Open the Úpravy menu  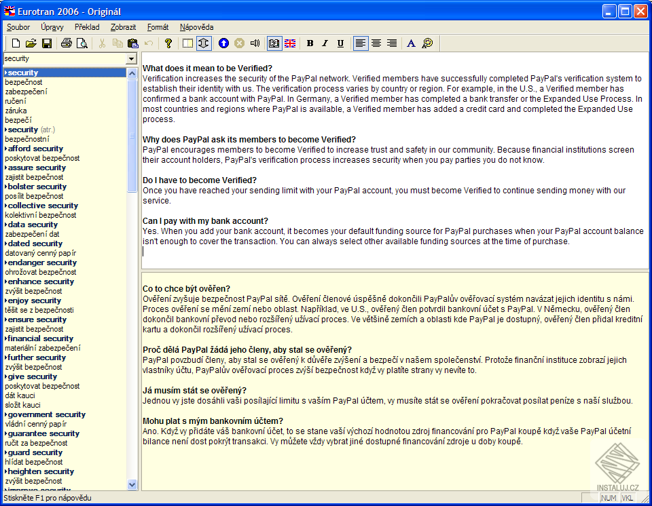pos(52,27)
